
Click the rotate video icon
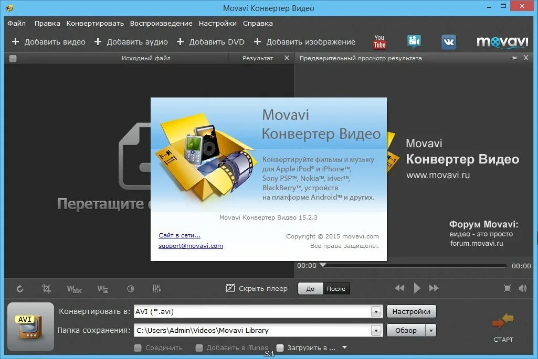(20, 289)
